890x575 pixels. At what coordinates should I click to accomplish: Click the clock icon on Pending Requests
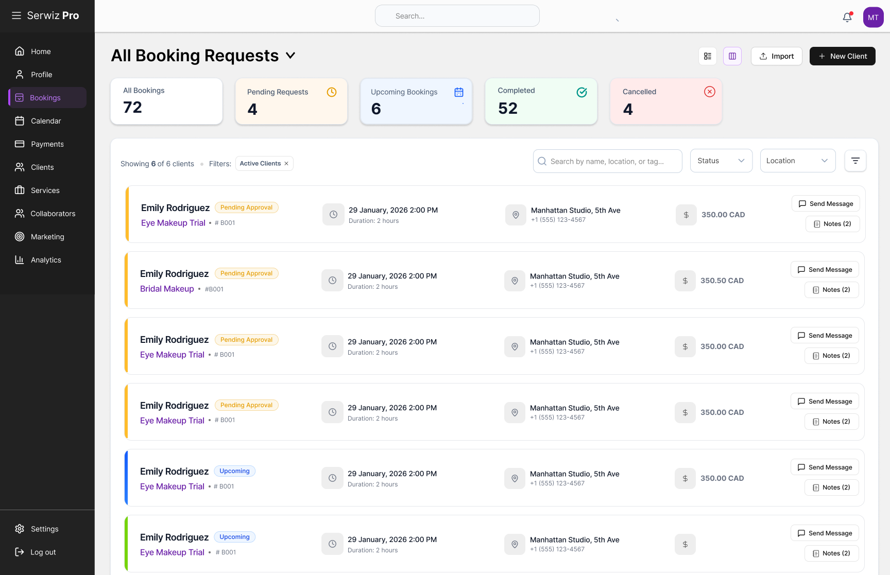point(332,92)
